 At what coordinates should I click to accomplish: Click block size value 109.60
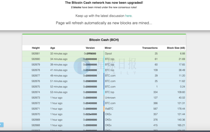(x=181, y=92)
